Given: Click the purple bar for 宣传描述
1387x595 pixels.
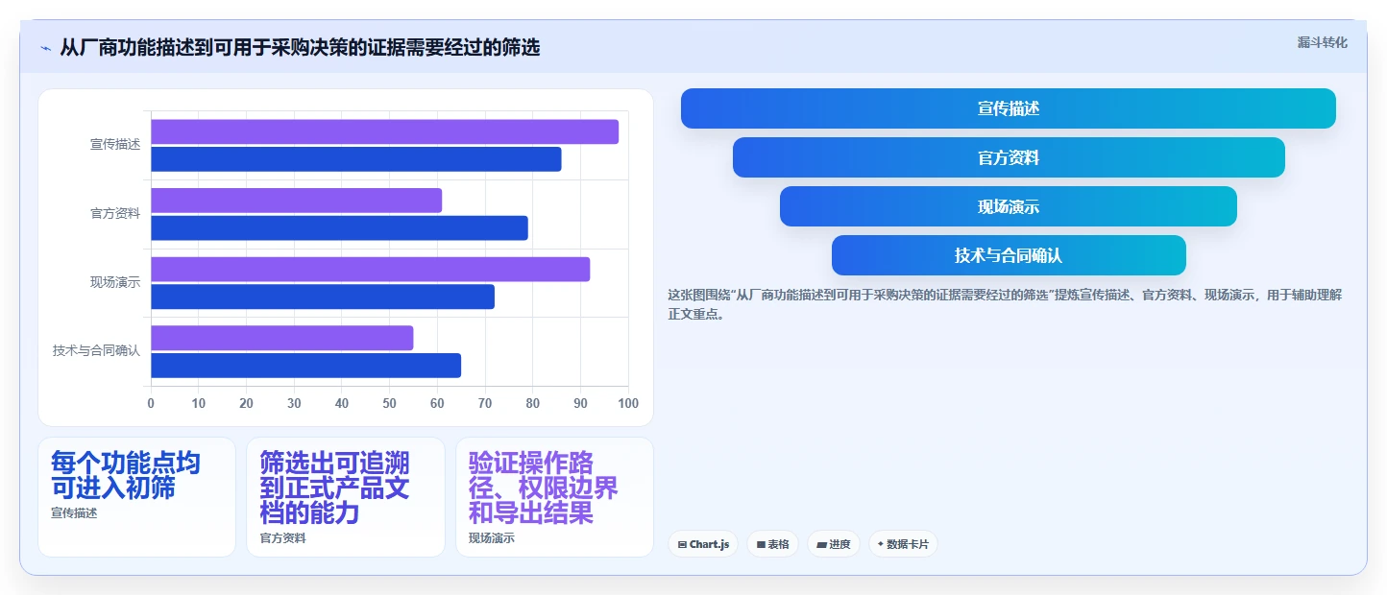Looking at the screenshot, I should 384,131.
